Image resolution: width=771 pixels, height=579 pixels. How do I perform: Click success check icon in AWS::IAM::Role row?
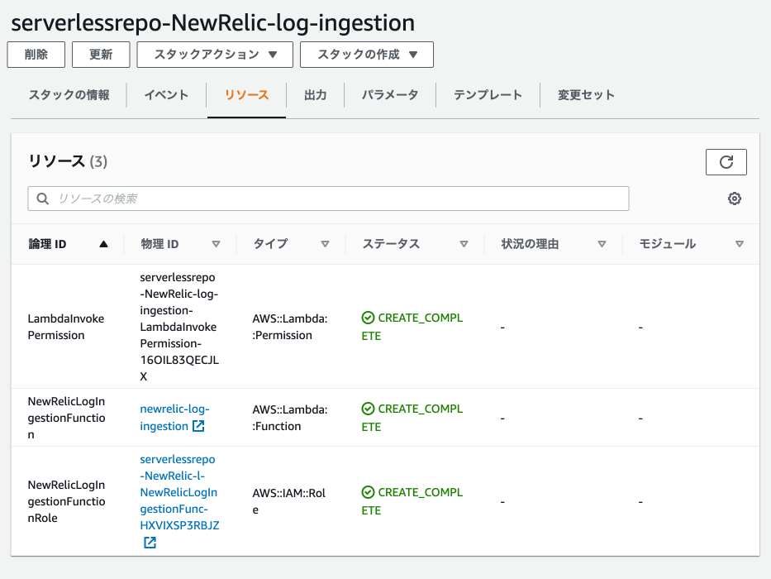click(x=368, y=492)
